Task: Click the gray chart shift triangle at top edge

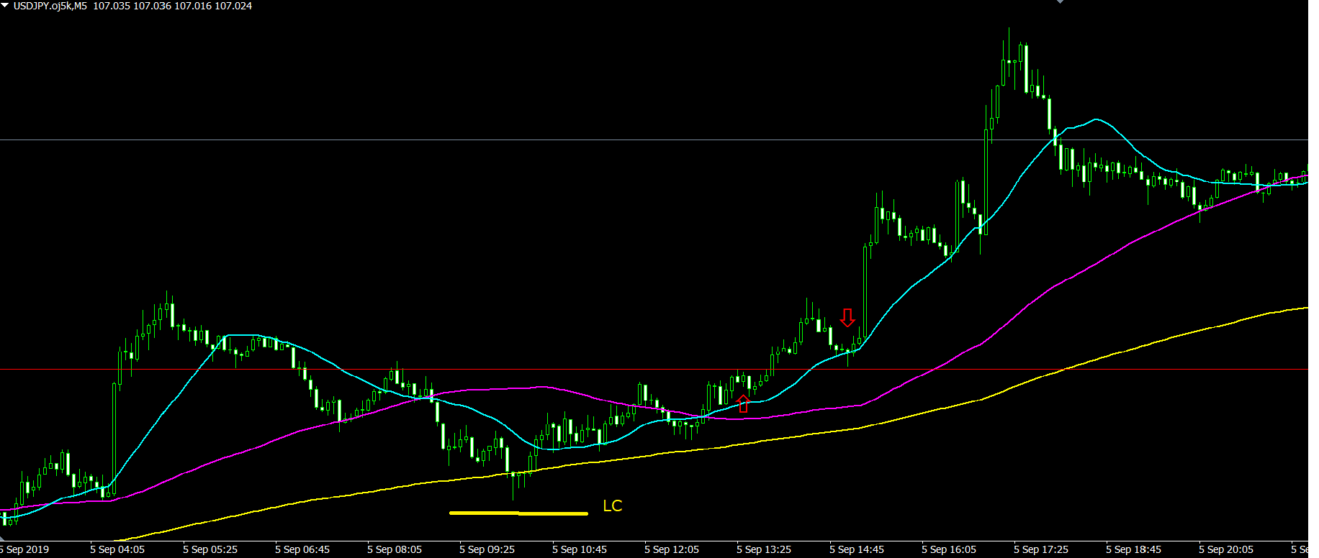Action: coord(1060,2)
